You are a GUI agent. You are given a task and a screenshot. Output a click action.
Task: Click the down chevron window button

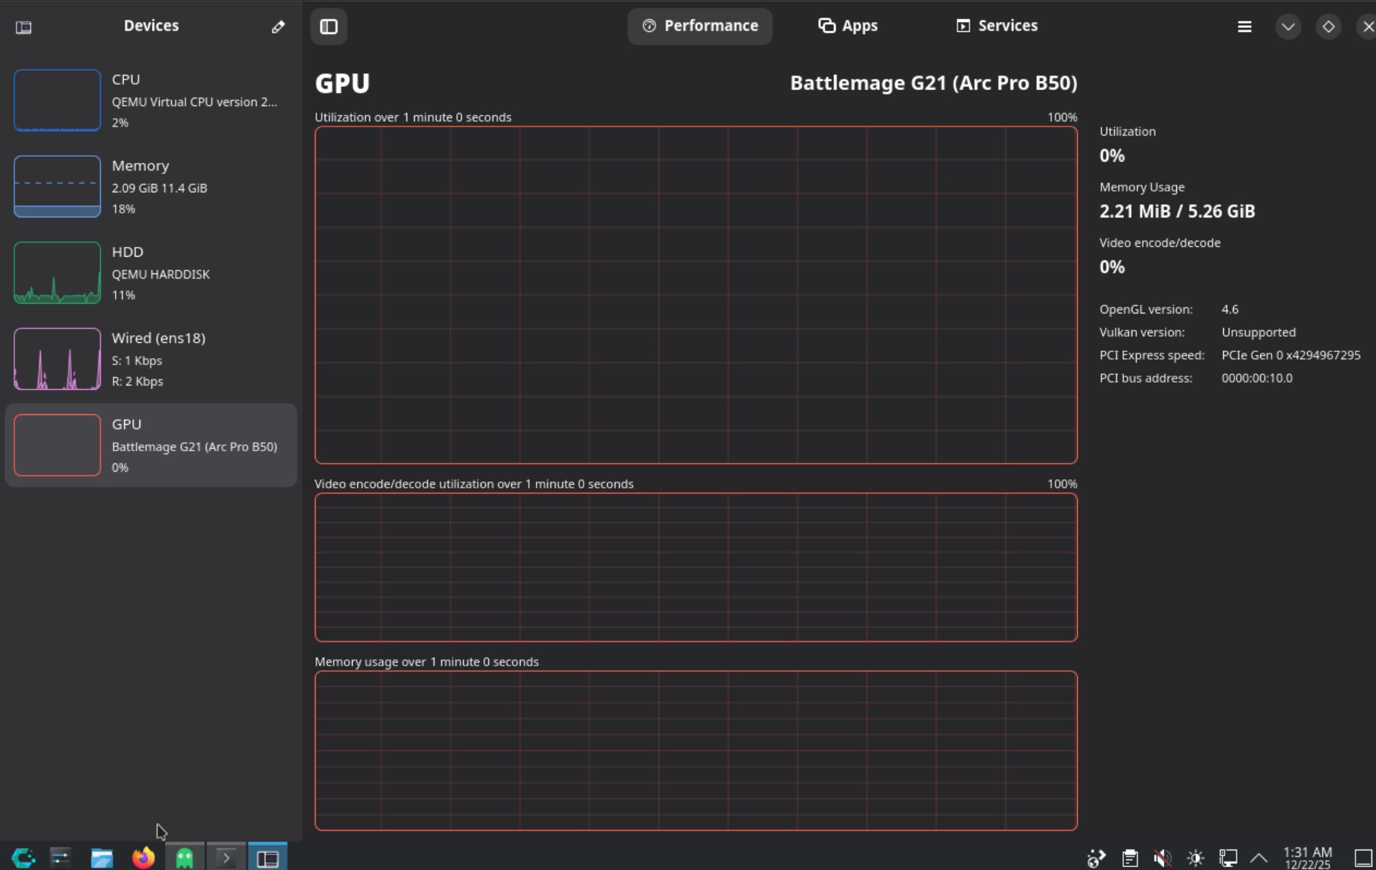(1287, 27)
